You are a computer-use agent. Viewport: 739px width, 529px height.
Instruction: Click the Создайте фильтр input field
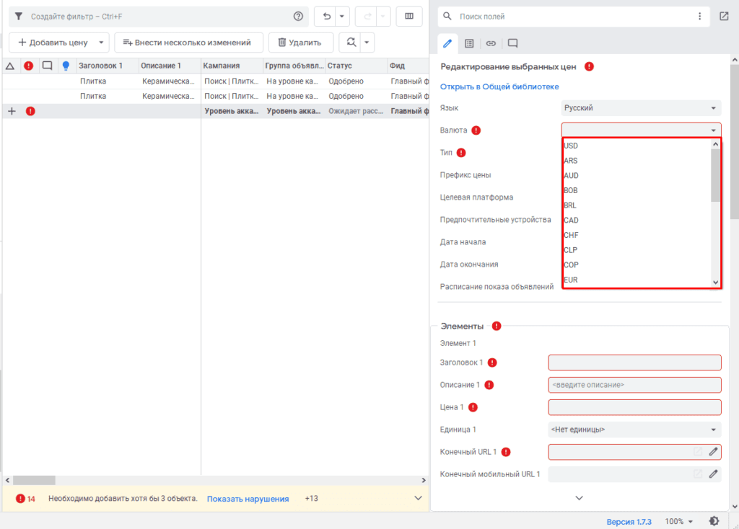pos(158,17)
